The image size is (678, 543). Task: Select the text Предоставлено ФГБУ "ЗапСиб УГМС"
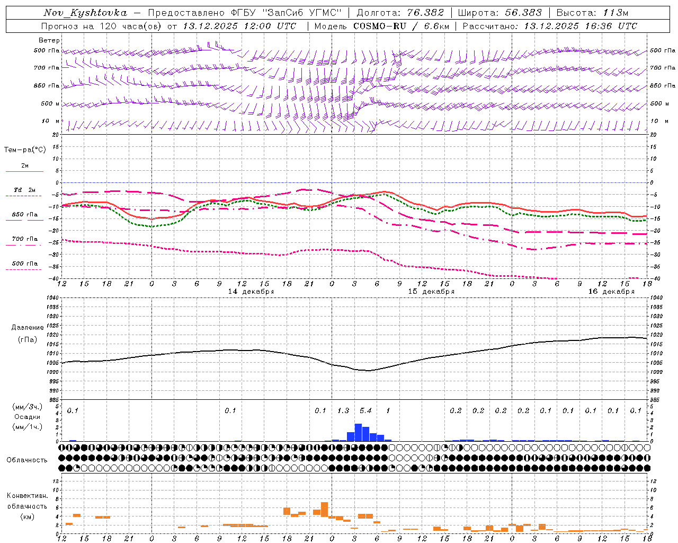click(245, 13)
